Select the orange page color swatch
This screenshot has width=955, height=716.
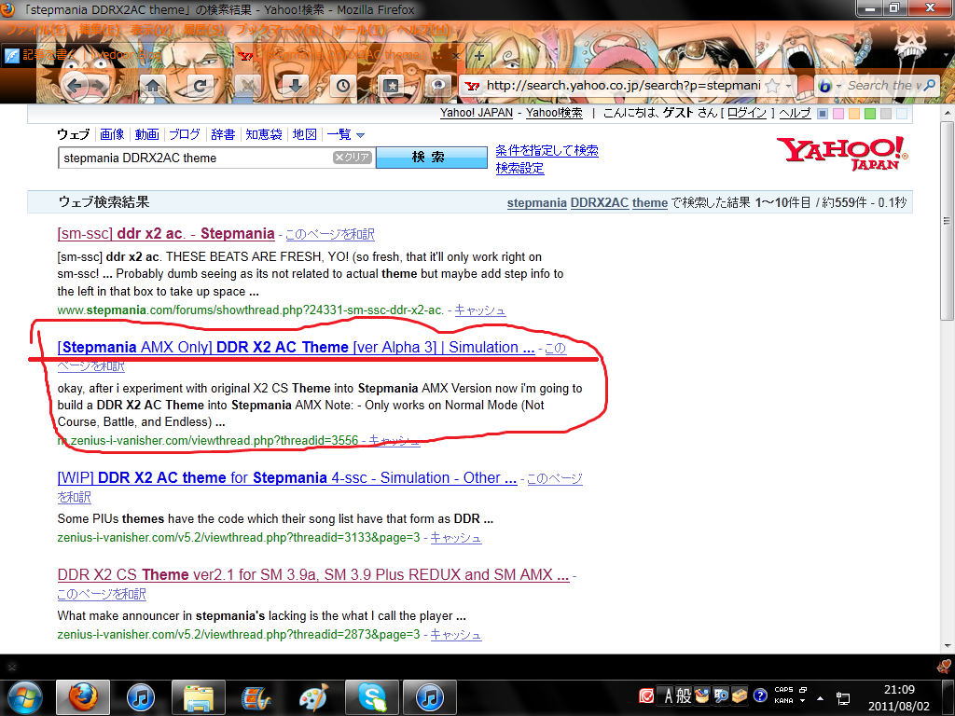coord(854,114)
